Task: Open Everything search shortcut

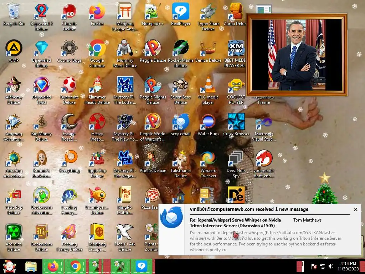Action: [x=69, y=162]
